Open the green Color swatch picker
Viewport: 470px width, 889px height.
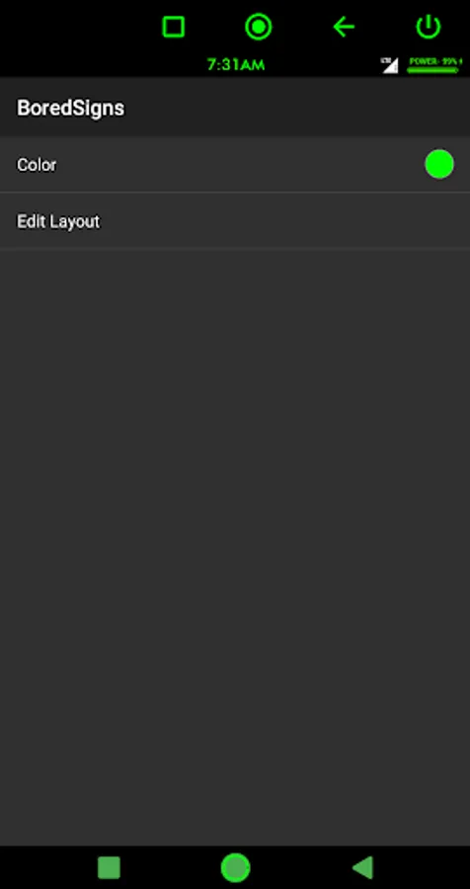click(439, 164)
